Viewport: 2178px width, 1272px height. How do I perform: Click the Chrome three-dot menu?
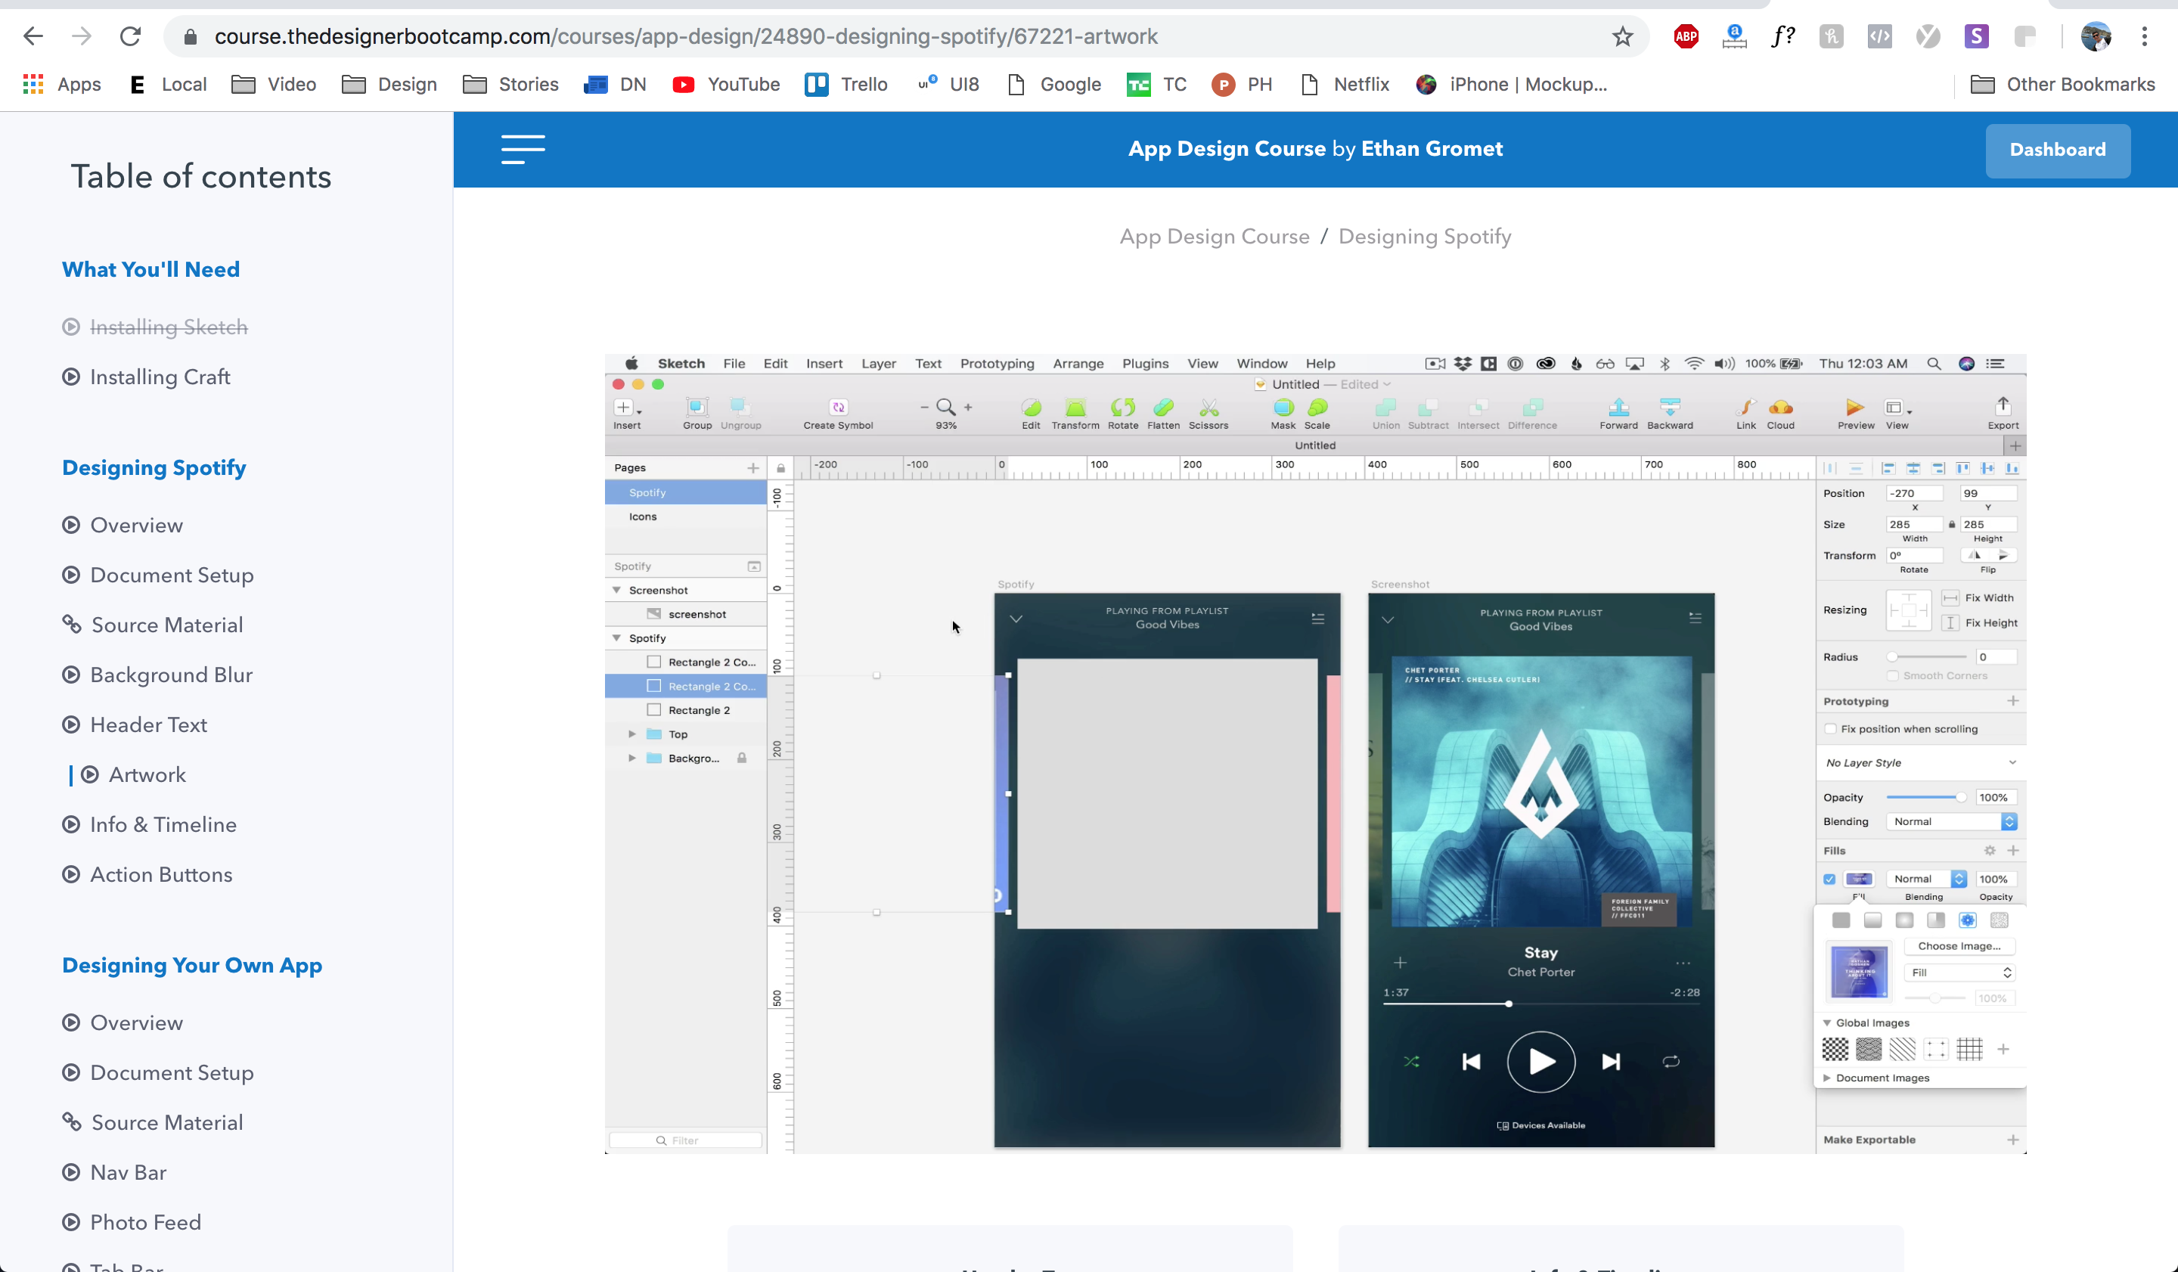tap(2144, 36)
